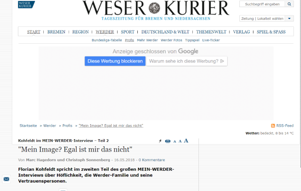This screenshot has width=301, height=191.
Task: Click the large Weser Kurier masthead
Action: click(156, 10)
